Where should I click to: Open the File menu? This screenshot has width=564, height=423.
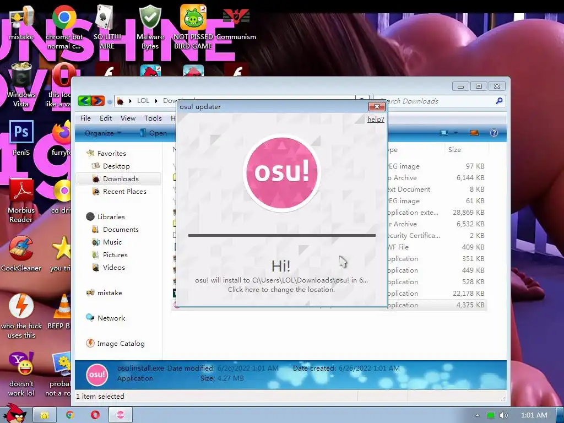(x=85, y=118)
